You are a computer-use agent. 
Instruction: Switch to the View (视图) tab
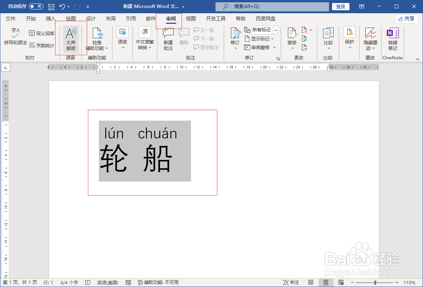(x=191, y=19)
